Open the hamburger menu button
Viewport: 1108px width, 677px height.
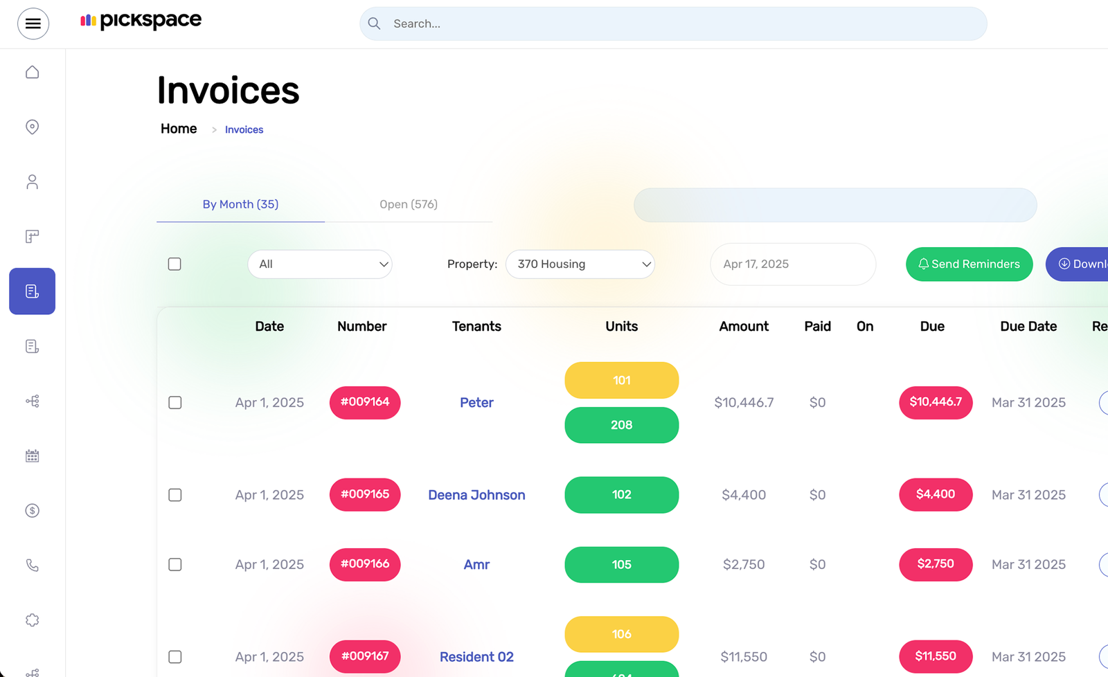[33, 24]
